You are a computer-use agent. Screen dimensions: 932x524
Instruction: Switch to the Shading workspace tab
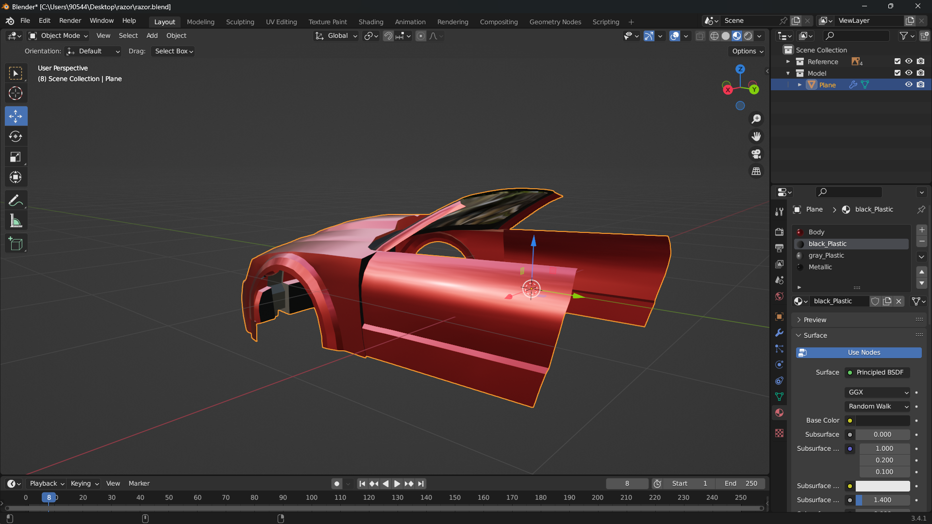[x=371, y=22]
